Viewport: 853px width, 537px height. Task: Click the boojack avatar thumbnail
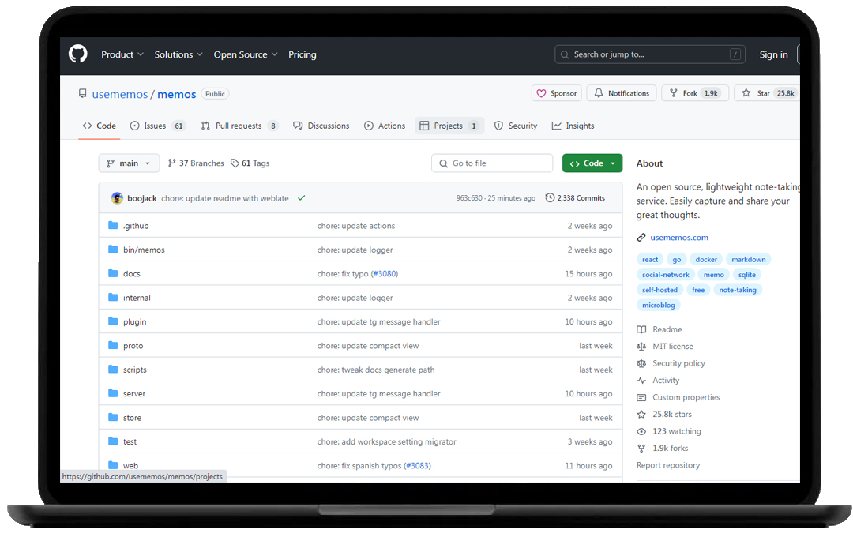(117, 198)
